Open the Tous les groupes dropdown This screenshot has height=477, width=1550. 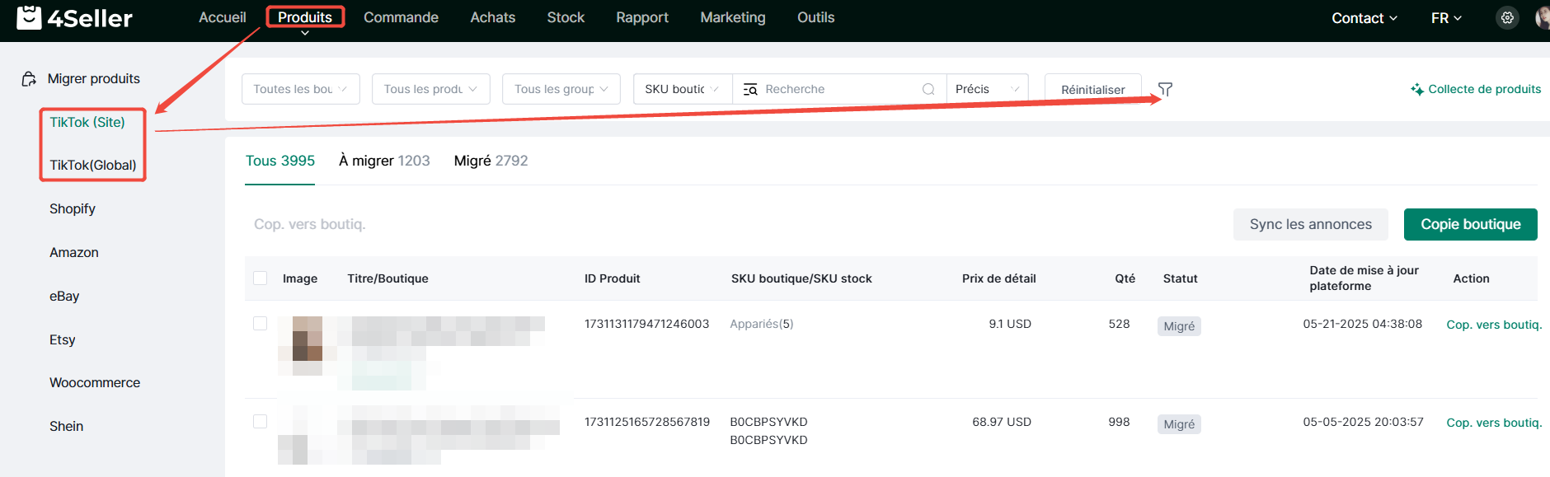561,89
